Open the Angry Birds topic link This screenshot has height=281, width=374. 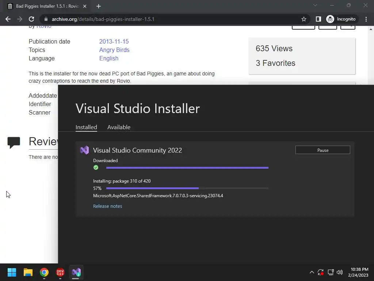coord(114,50)
